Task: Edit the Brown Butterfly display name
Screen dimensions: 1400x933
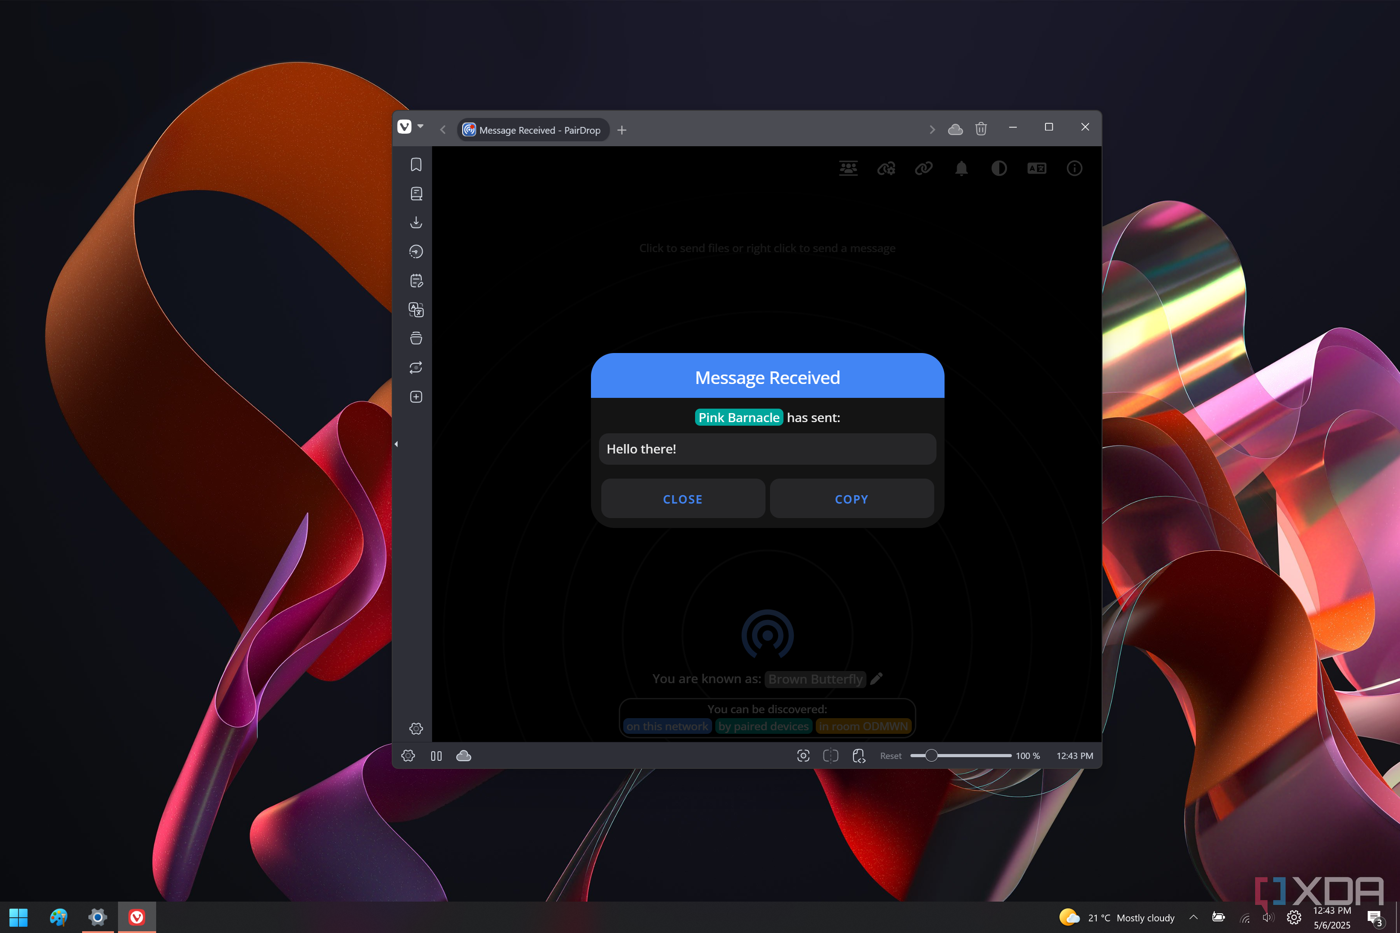Action: [876, 678]
